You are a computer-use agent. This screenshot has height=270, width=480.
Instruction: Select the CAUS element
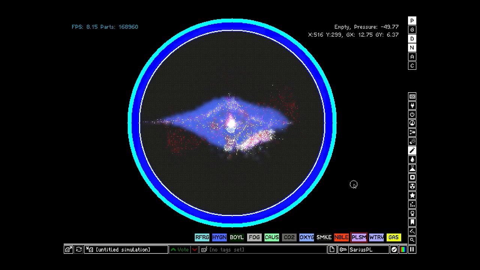click(x=271, y=237)
